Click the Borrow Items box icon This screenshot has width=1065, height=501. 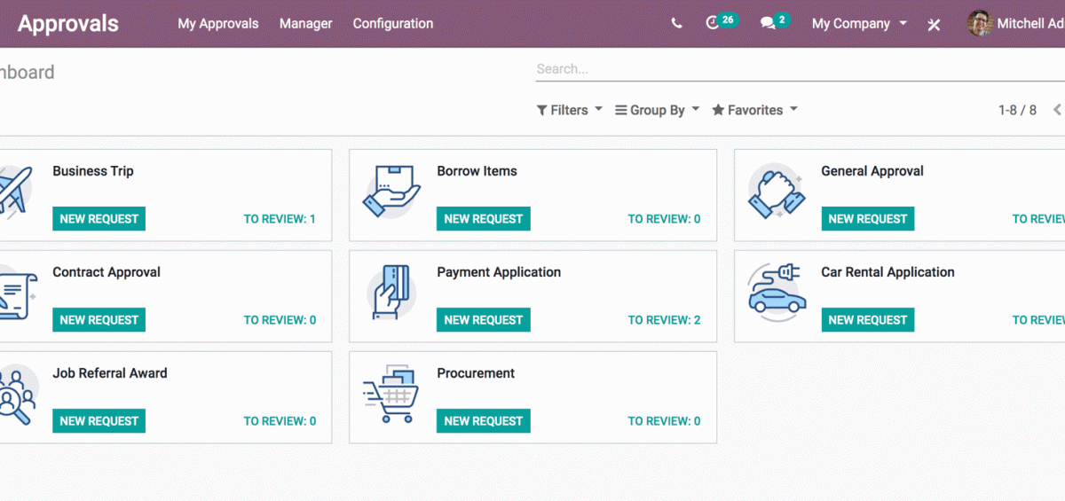click(391, 192)
